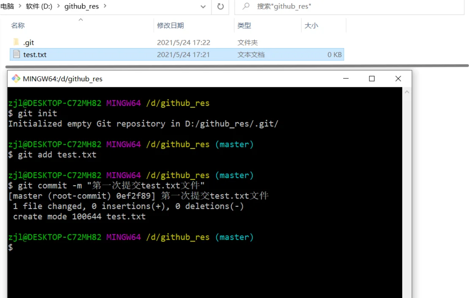
Task: Sort files by 类型 column header
Action: pyautogui.click(x=244, y=26)
